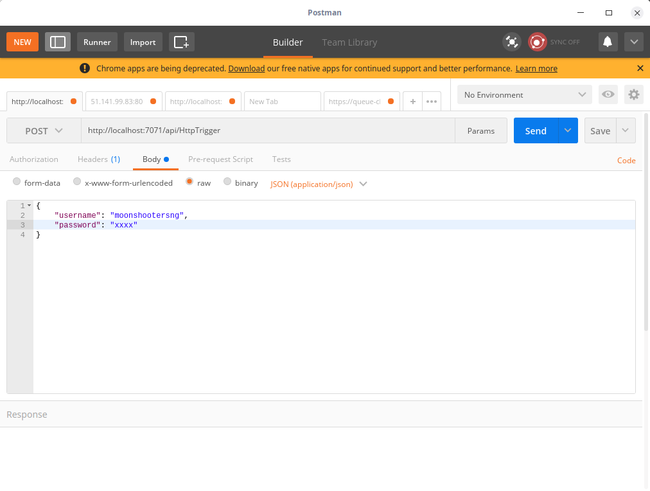This screenshot has width=650, height=491.
Task: Toggle the sidebar panel icon
Action: tap(57, 41)
